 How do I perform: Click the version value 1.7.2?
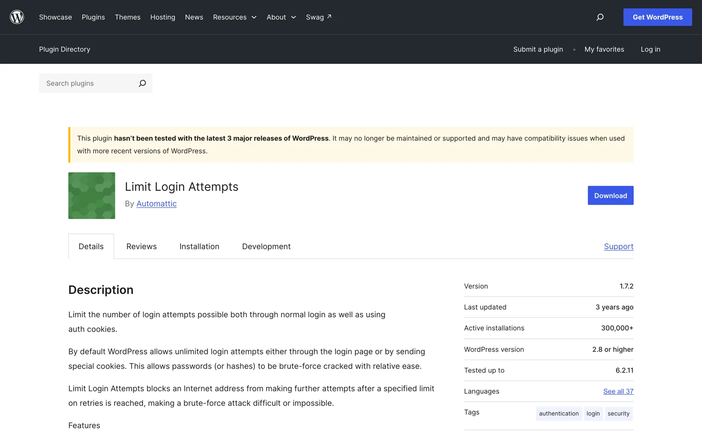(626, 286)
